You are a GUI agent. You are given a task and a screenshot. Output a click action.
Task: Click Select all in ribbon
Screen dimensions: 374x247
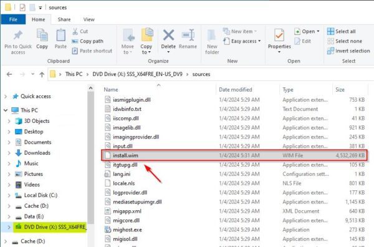pyautogui.click(x=342, y=31)
